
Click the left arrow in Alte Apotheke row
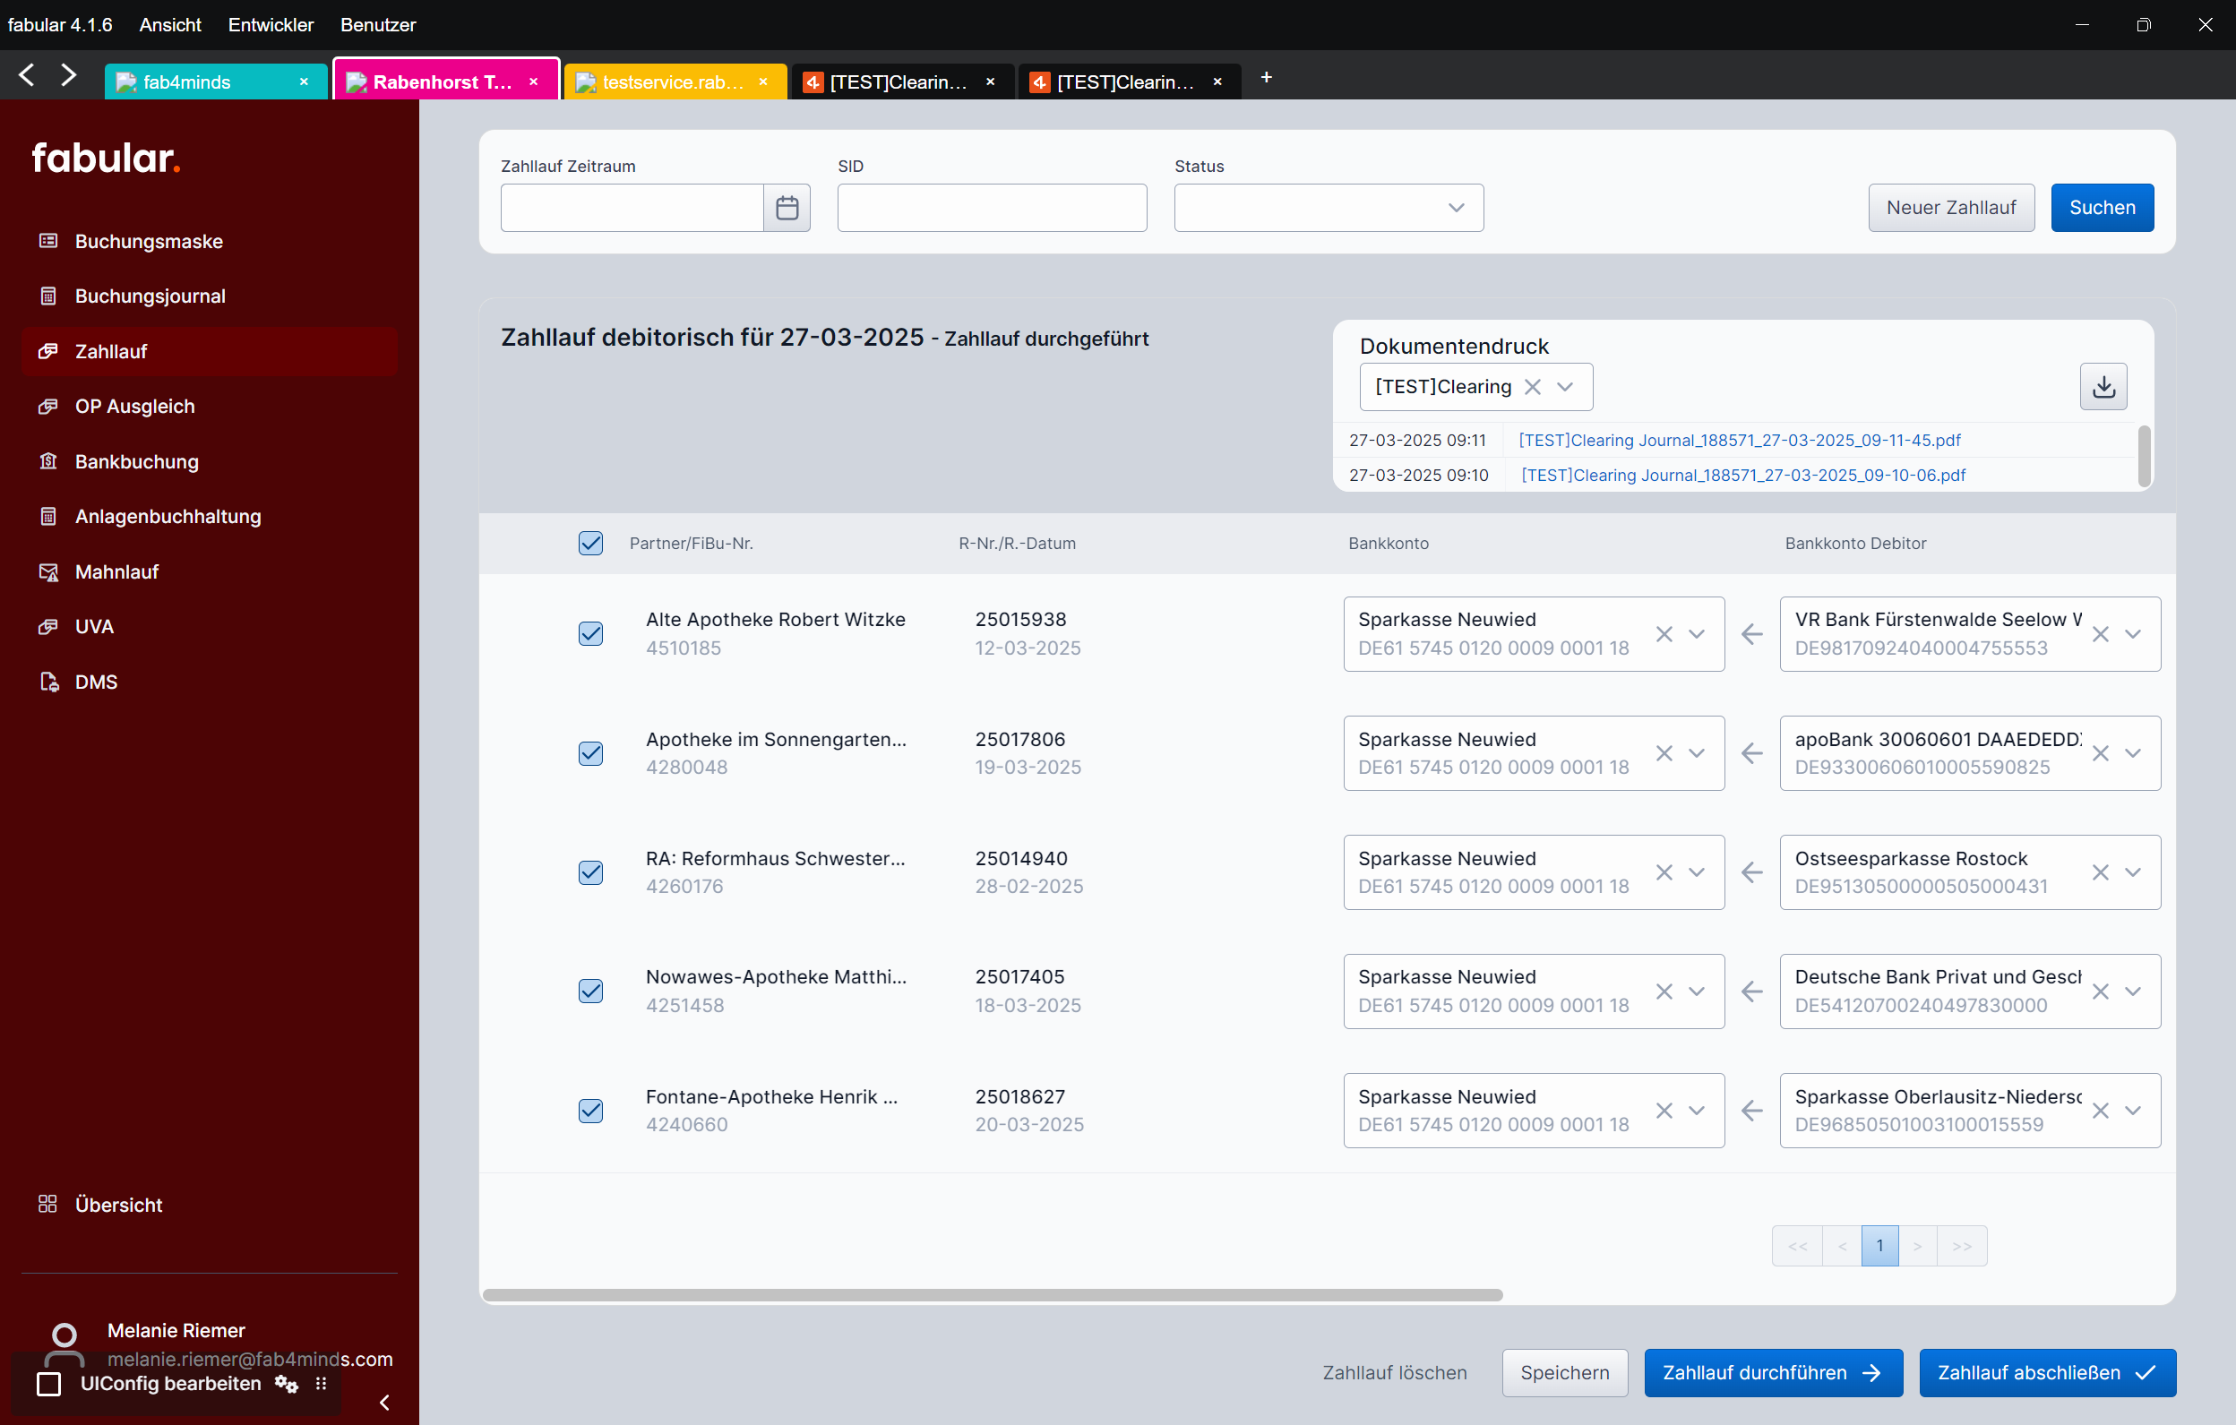point(1751,634)
